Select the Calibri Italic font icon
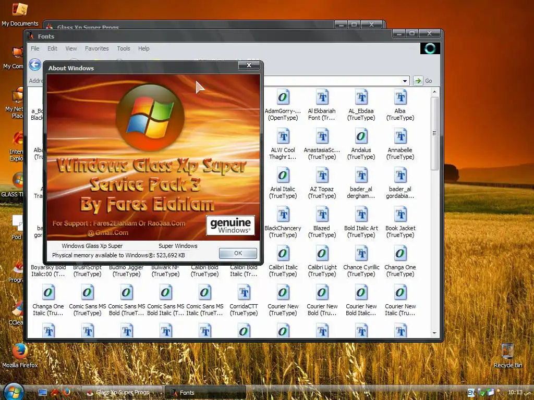 tap(283, 254)
